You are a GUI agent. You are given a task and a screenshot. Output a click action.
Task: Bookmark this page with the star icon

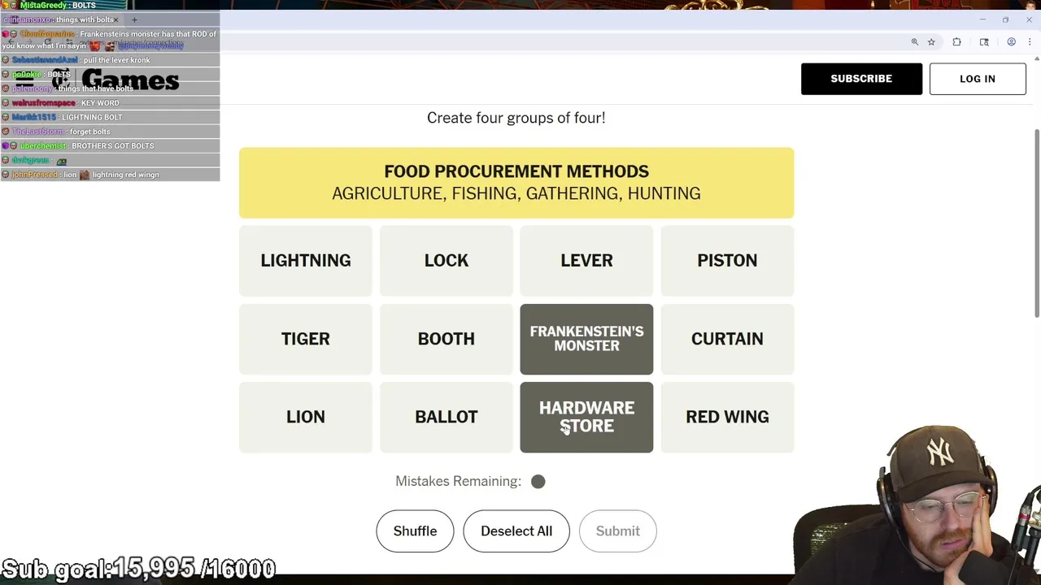tap(931, 42)
